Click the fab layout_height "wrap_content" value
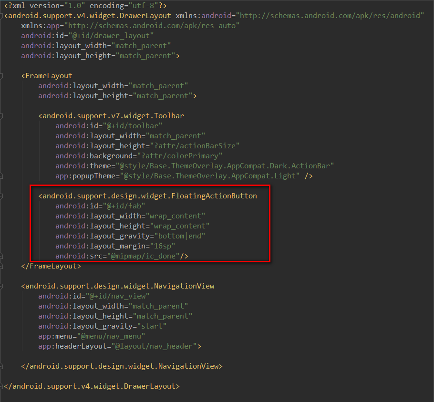The image size is (434, 402). pos(180,226)
